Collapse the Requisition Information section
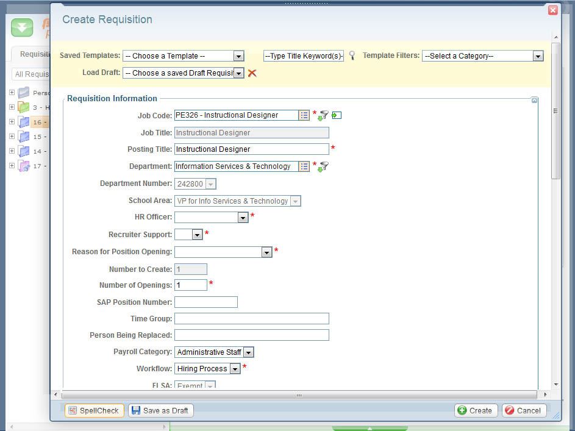This screenshot has width=575, height=431. tap(534, 100)
